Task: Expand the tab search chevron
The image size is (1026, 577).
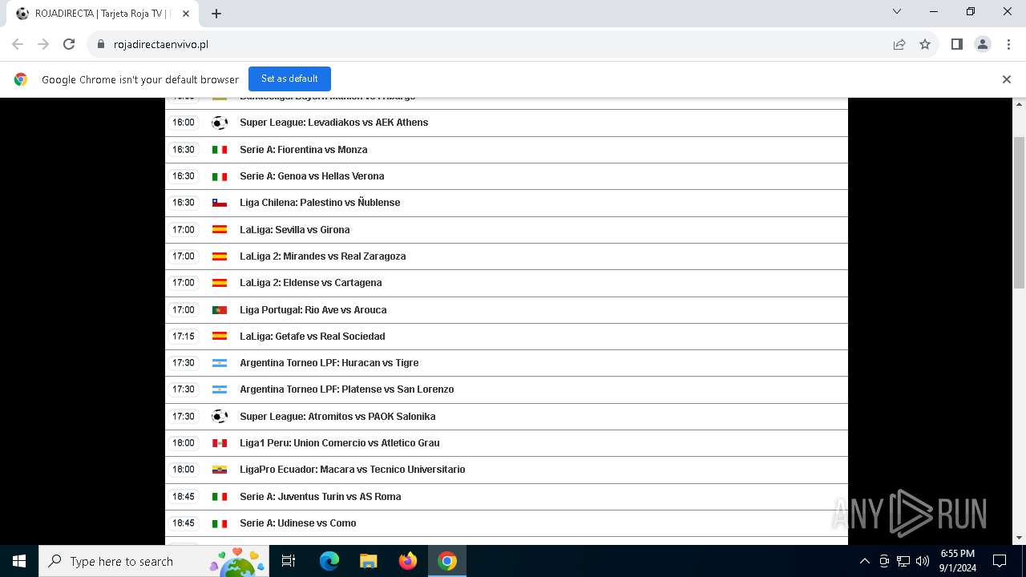Action: point(897,11)
